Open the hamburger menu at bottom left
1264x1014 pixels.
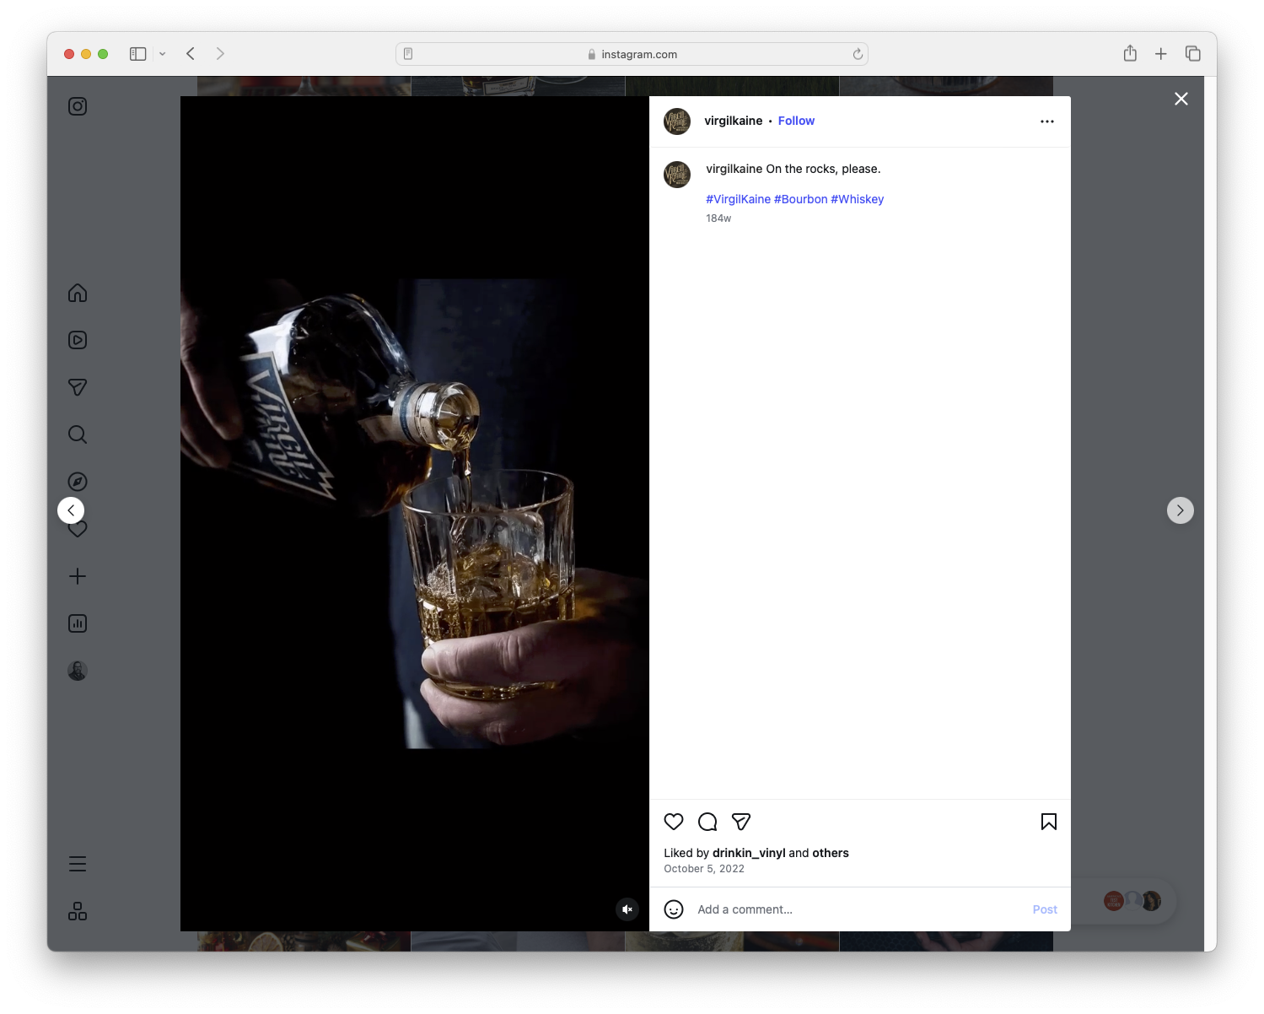[x=77, y=863]
